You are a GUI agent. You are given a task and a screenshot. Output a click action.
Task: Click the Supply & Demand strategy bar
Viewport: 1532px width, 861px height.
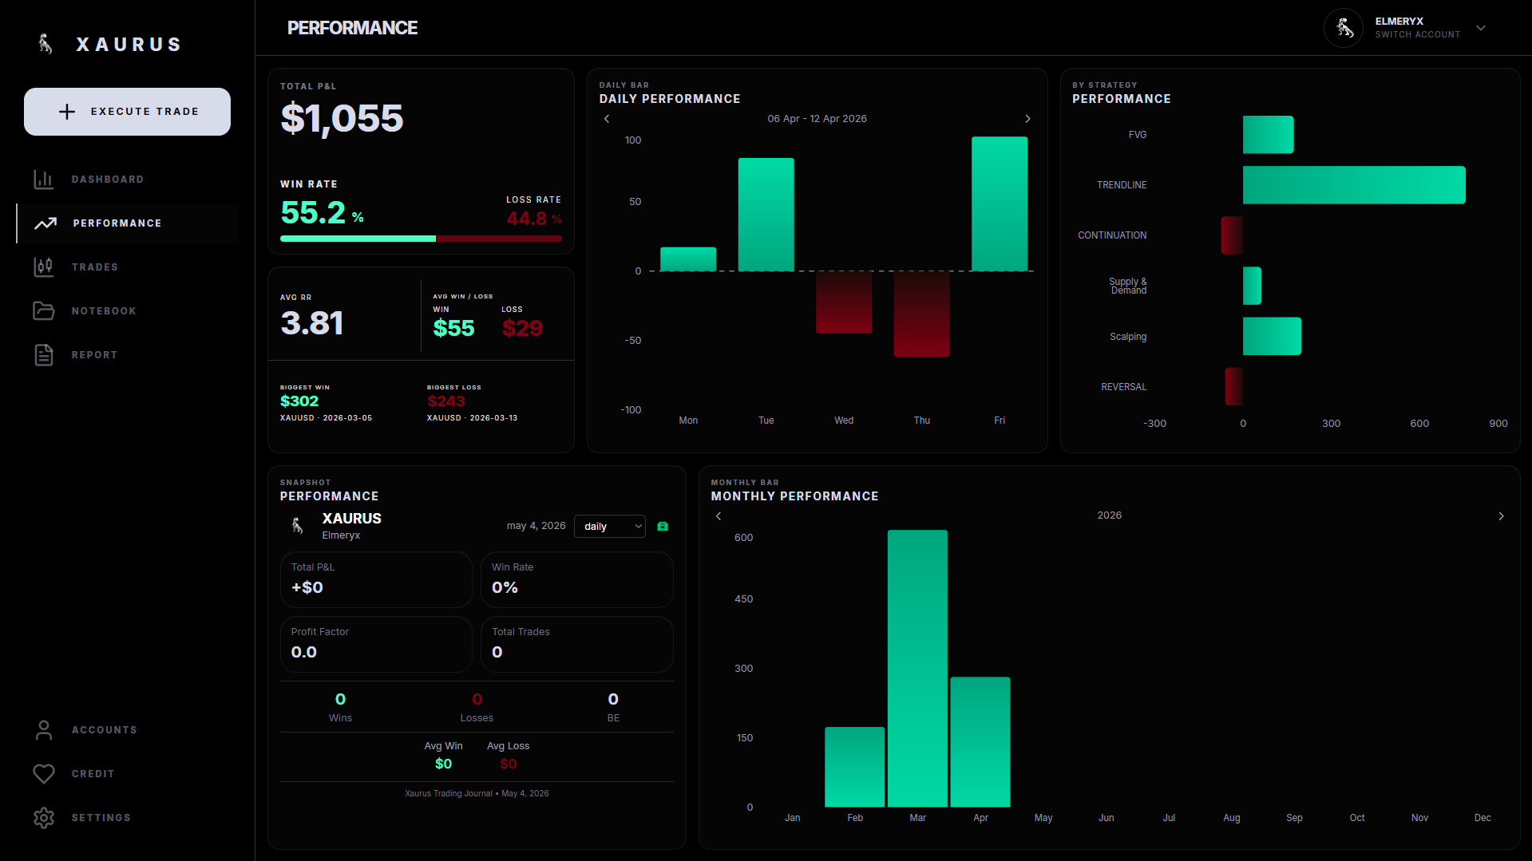(1252, 286)
